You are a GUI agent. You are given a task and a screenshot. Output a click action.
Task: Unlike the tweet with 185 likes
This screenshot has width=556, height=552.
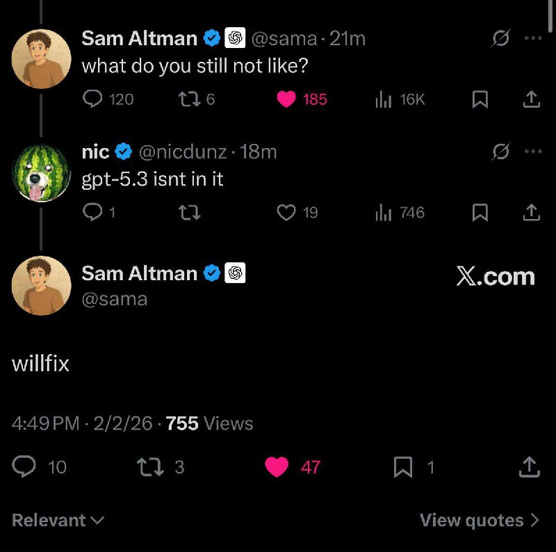(x=286, y=99)
